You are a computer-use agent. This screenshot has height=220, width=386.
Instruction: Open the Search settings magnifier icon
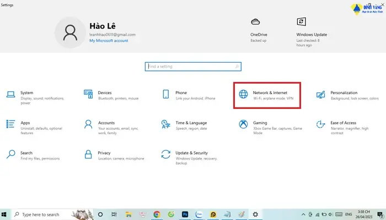10,154
